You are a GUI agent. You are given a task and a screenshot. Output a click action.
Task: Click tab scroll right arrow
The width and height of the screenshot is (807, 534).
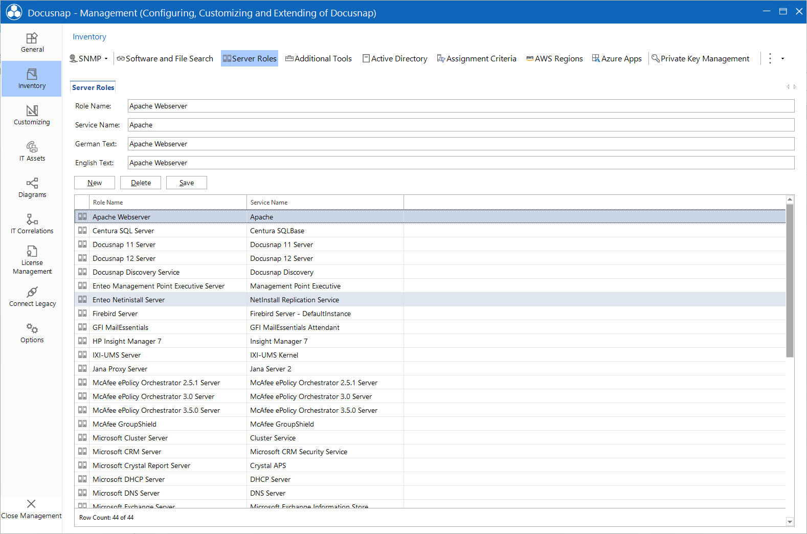point(795,87)
